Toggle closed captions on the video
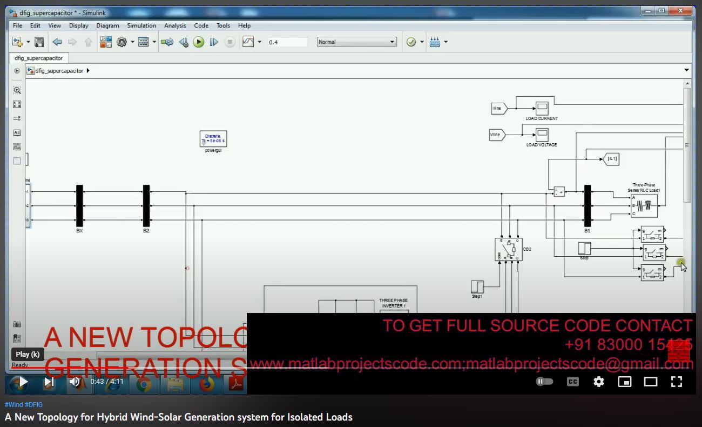 click(573, 382)
